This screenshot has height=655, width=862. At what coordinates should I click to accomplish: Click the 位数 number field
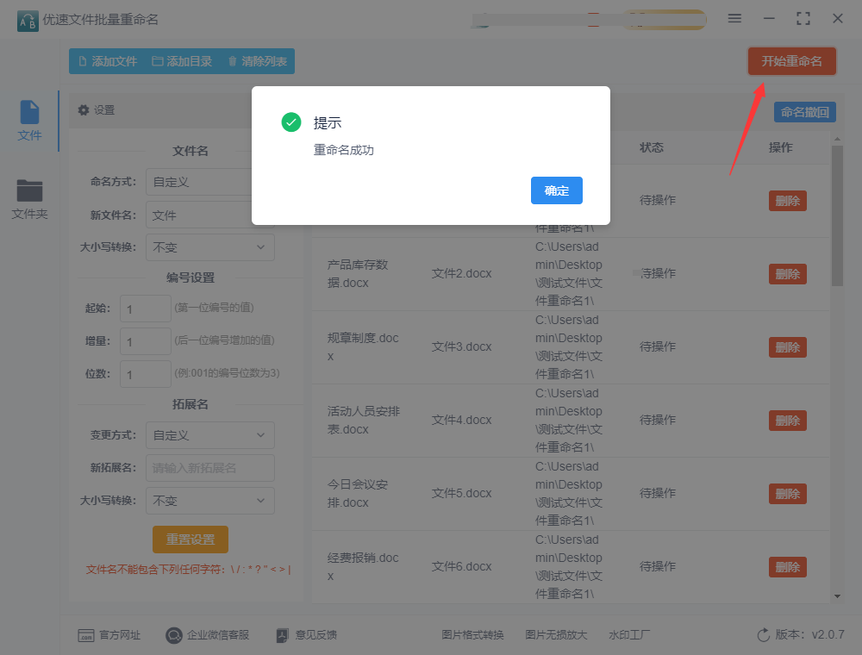tap(145, 374)
